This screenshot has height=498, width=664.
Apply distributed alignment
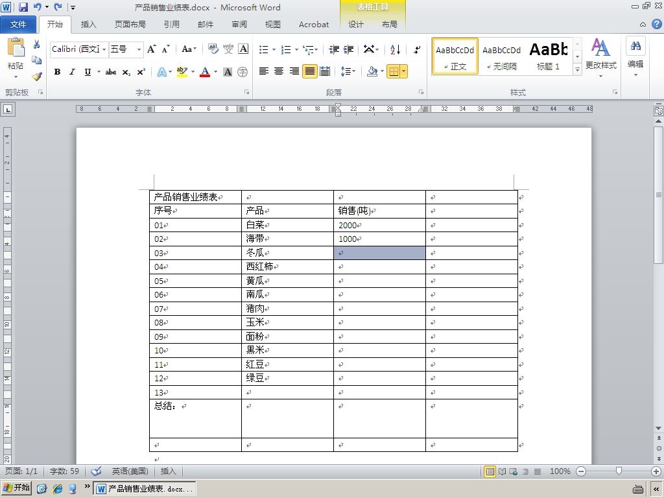325,71
